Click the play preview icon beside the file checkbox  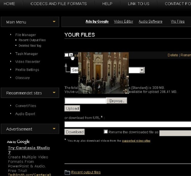pyautogui.click(x=71, y=55)
